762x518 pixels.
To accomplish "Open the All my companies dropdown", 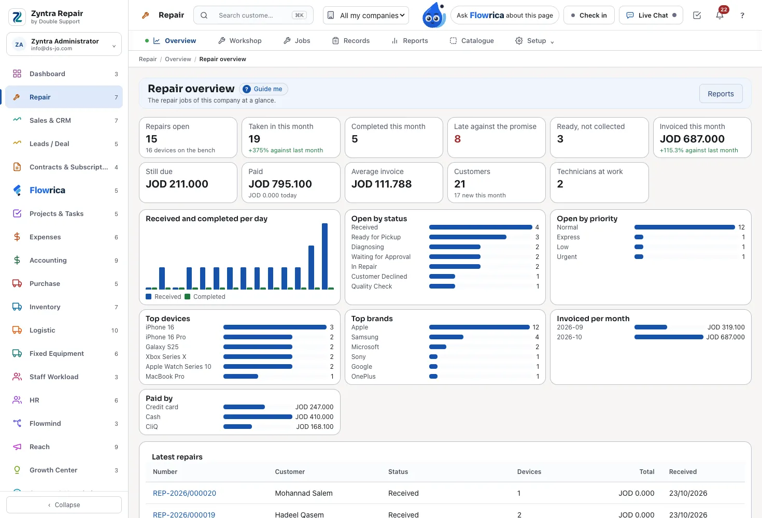I will pos(365,16).
